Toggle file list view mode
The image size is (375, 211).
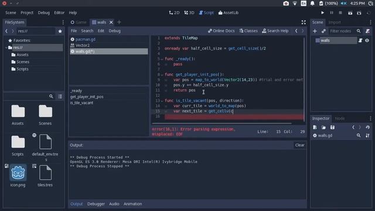tap(60, 96)
